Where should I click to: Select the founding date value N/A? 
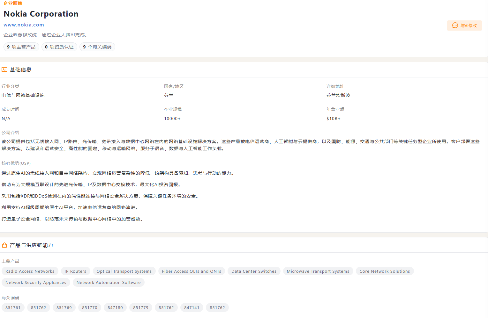click(x=6, y=119)
